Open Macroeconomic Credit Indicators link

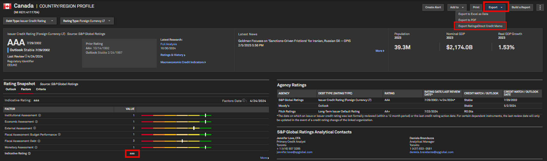[x=183, y=62]
